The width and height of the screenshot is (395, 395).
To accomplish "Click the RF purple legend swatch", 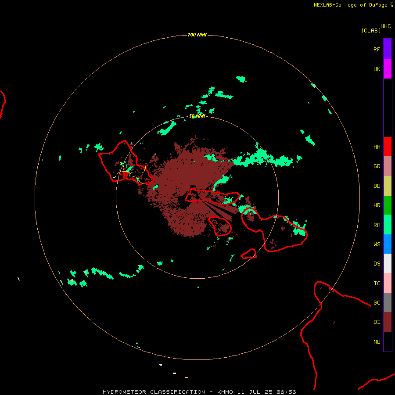I will (x=388, y=49).
